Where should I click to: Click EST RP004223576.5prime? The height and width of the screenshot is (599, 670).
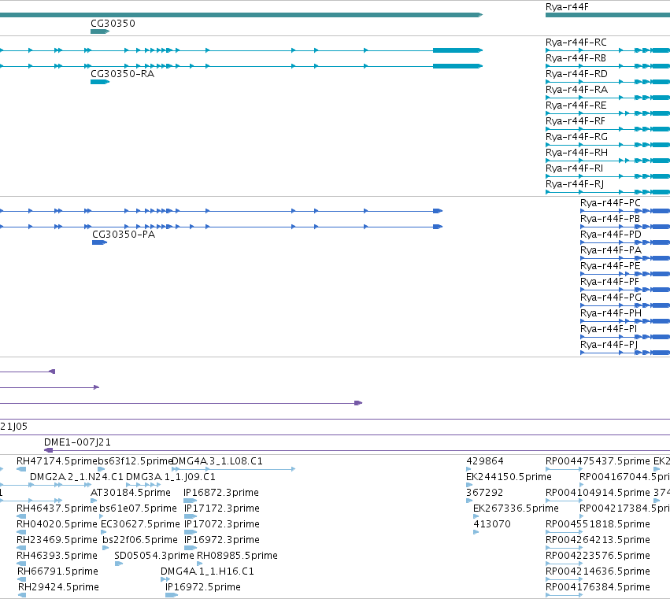(x=598, y=556)
